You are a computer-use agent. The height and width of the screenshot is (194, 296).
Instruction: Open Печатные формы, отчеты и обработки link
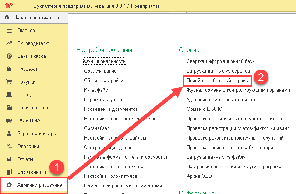pos(125,157)
